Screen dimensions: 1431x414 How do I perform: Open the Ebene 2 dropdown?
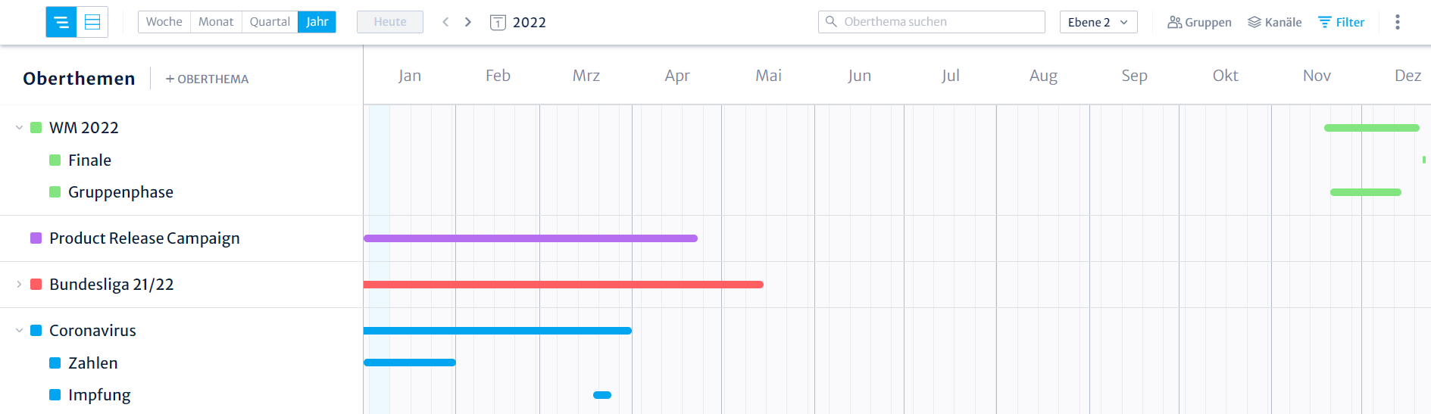[1098, 22]
